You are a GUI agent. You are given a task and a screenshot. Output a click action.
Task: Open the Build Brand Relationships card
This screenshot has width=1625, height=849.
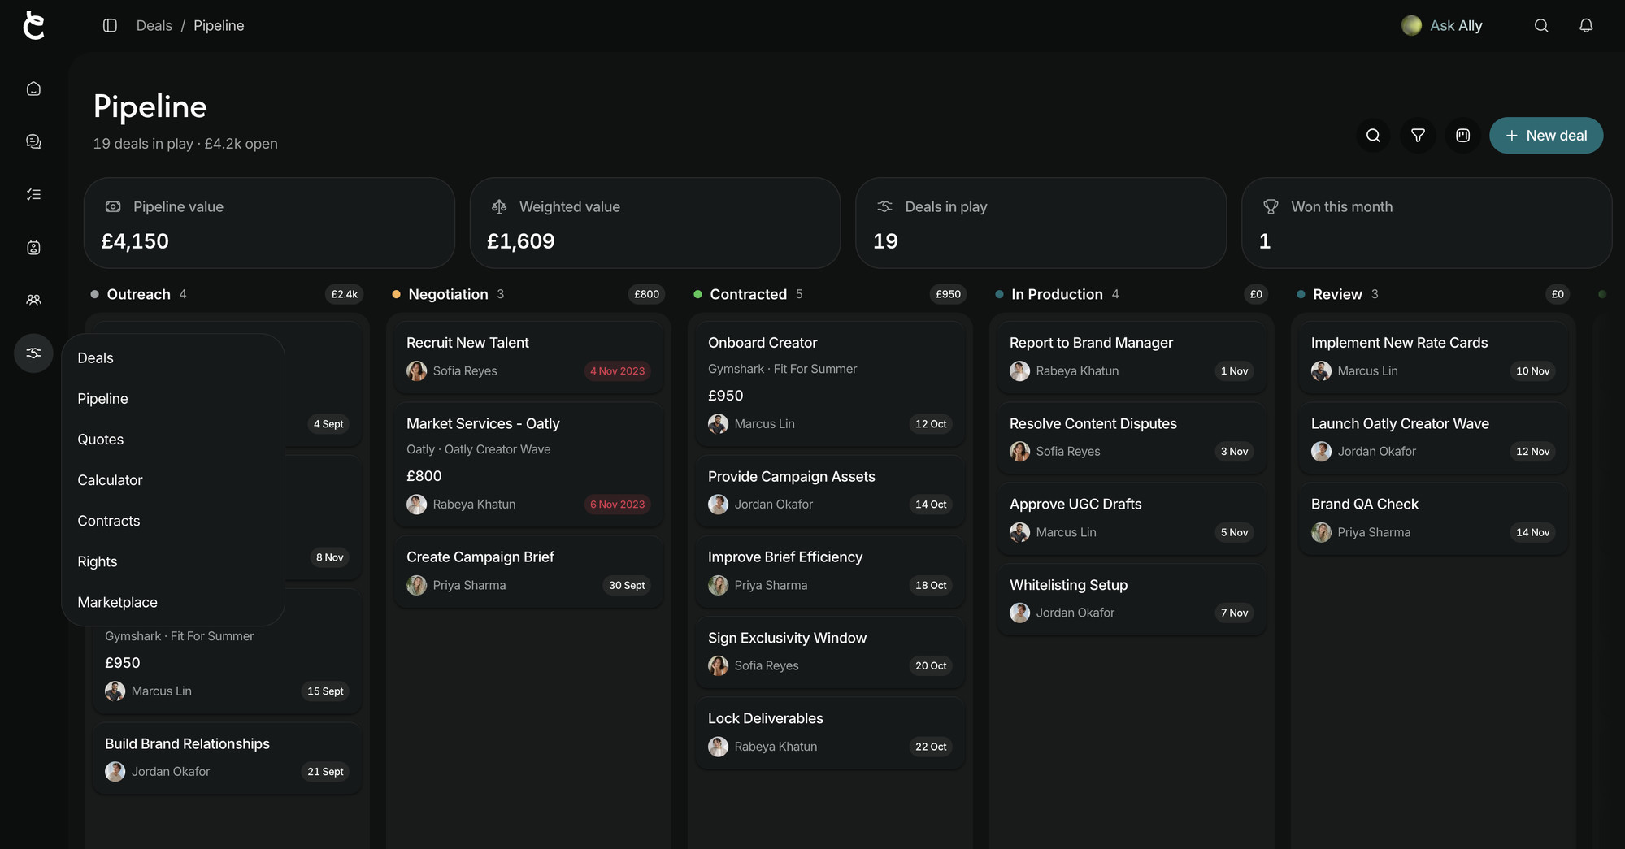pos(227,758)
